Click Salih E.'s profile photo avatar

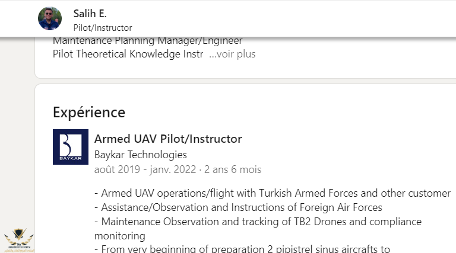click(50, 18)
